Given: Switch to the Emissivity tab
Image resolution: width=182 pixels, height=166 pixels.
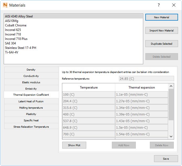Looking at the screenshot, I should pos(31,89).
